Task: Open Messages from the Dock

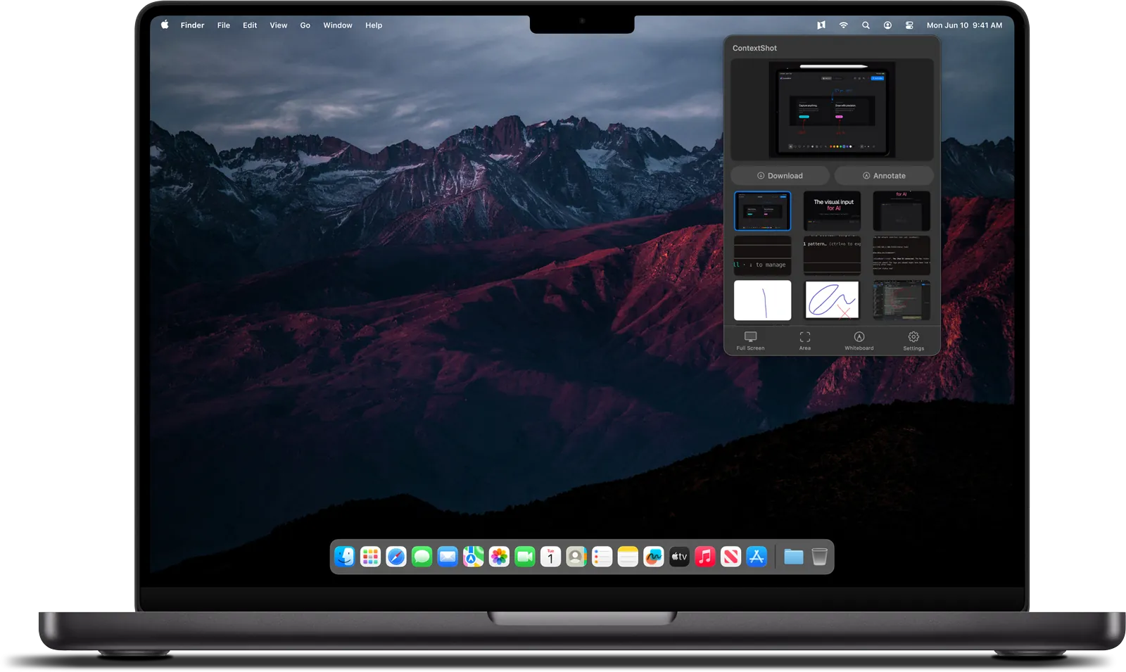Action: (x=422, y=557)
